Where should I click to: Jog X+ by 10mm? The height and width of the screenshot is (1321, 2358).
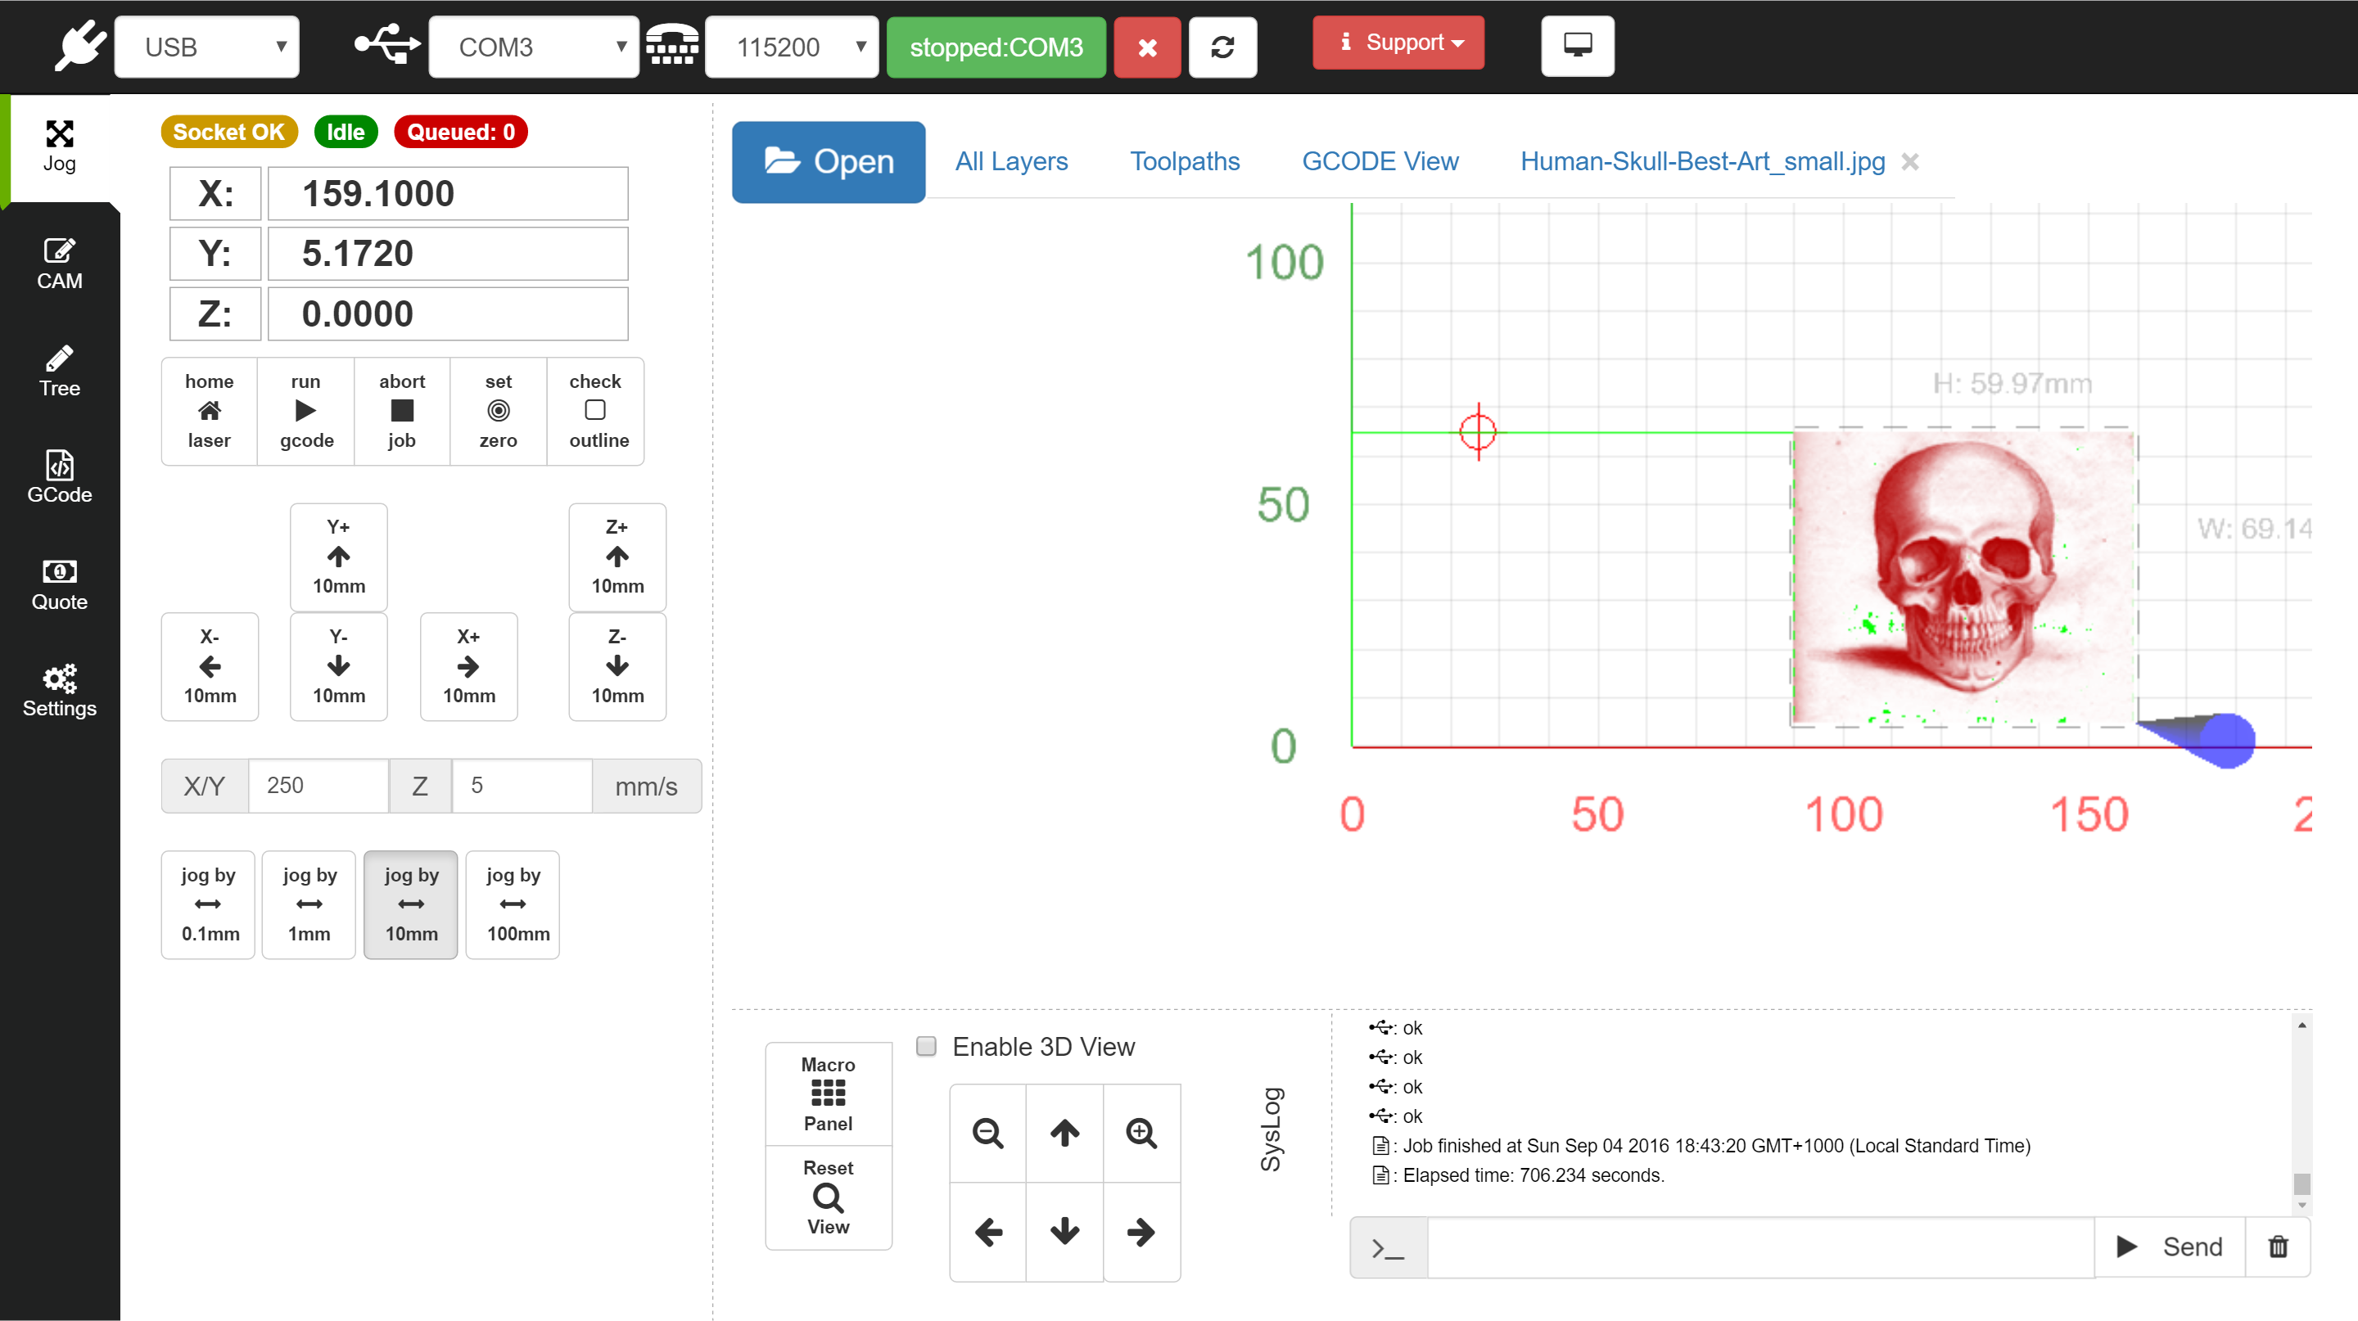468,666
